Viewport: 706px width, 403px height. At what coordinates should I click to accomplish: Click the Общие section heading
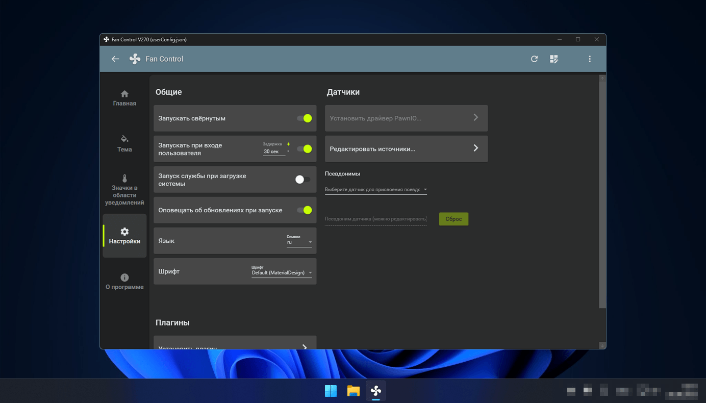click(x=168, y=92)
